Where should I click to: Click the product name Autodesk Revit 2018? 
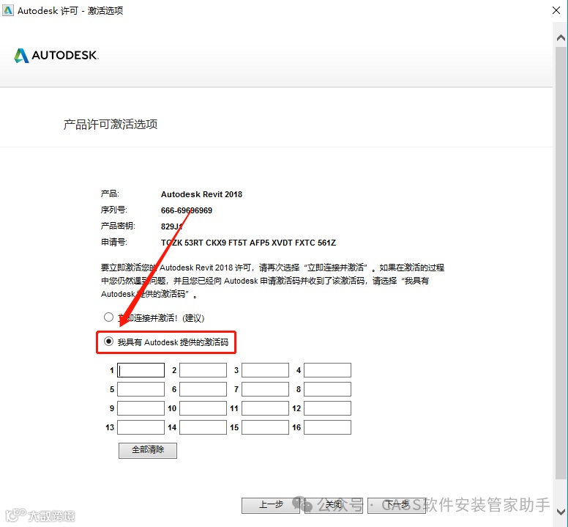pos(201,194)
